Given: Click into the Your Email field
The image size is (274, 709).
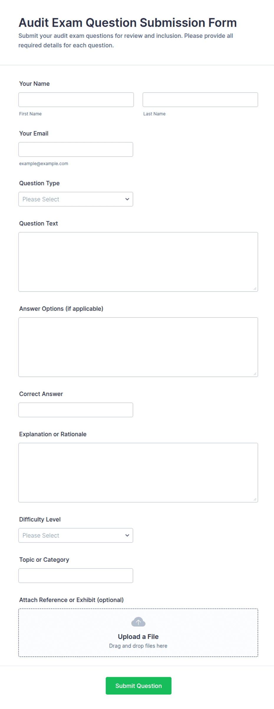Looking at the screenshot, I should click(76, 149).
